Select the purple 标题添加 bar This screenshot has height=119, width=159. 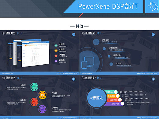[115, 104]
